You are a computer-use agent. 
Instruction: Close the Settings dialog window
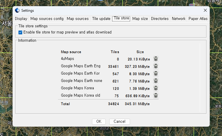pos(205,10)
